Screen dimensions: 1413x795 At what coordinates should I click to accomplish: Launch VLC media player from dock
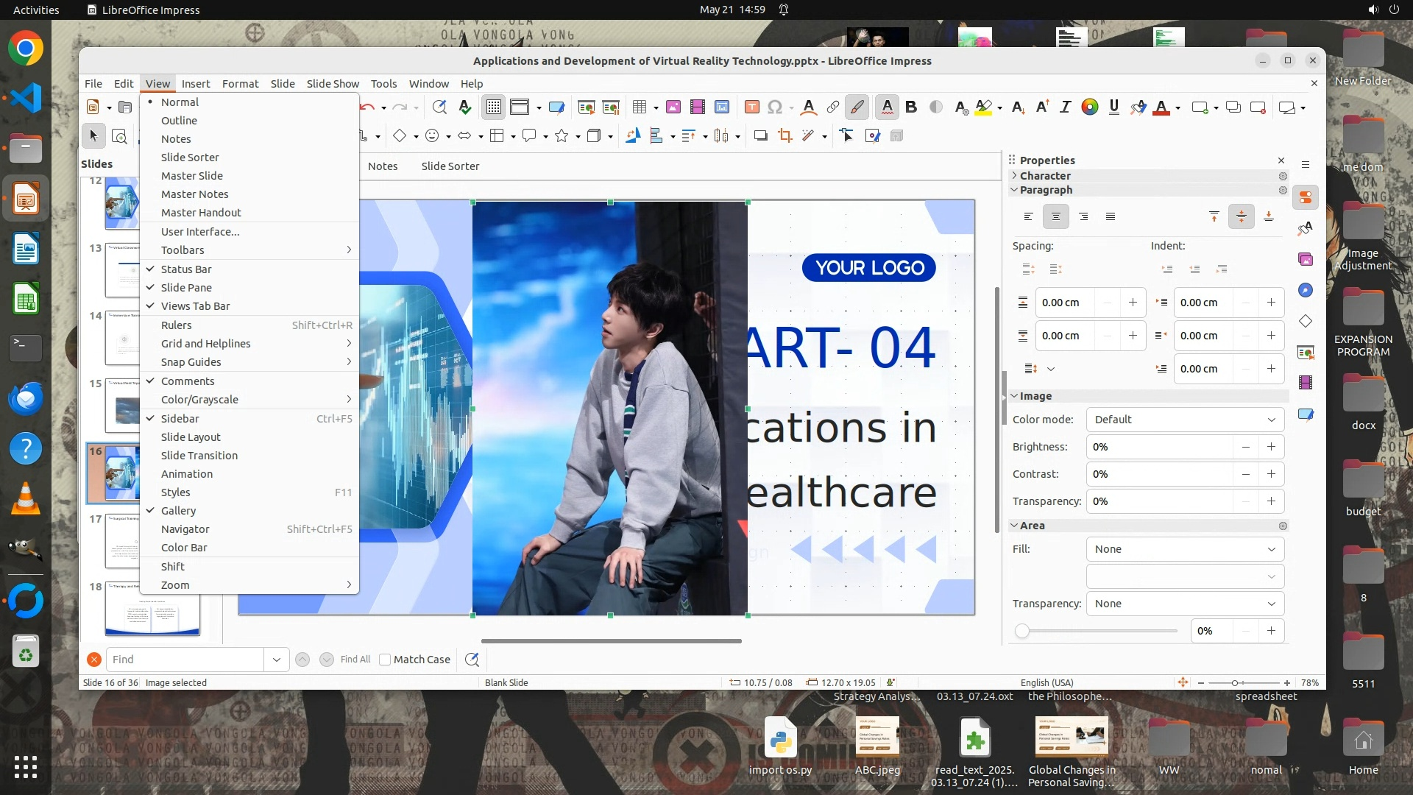(26, 500)
